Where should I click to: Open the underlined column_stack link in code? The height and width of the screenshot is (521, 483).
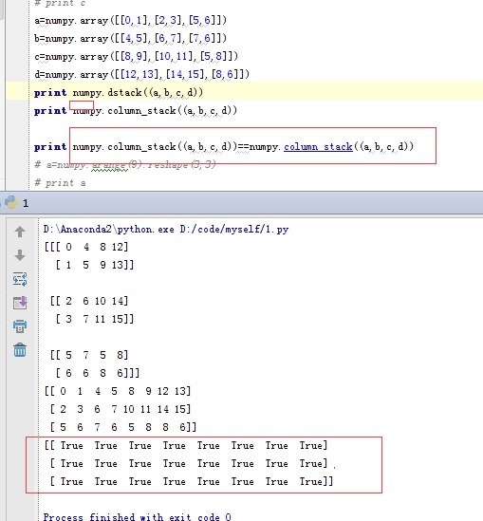pos(318,146)
